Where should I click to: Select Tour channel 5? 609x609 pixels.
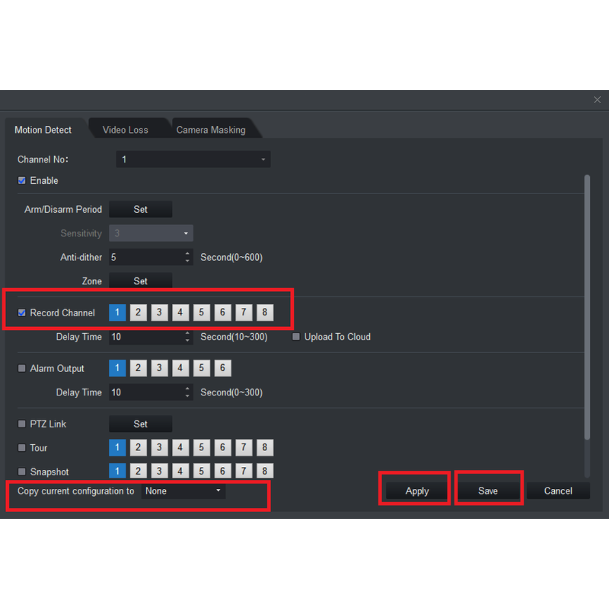pyautogui.click(x=201, y=448)
